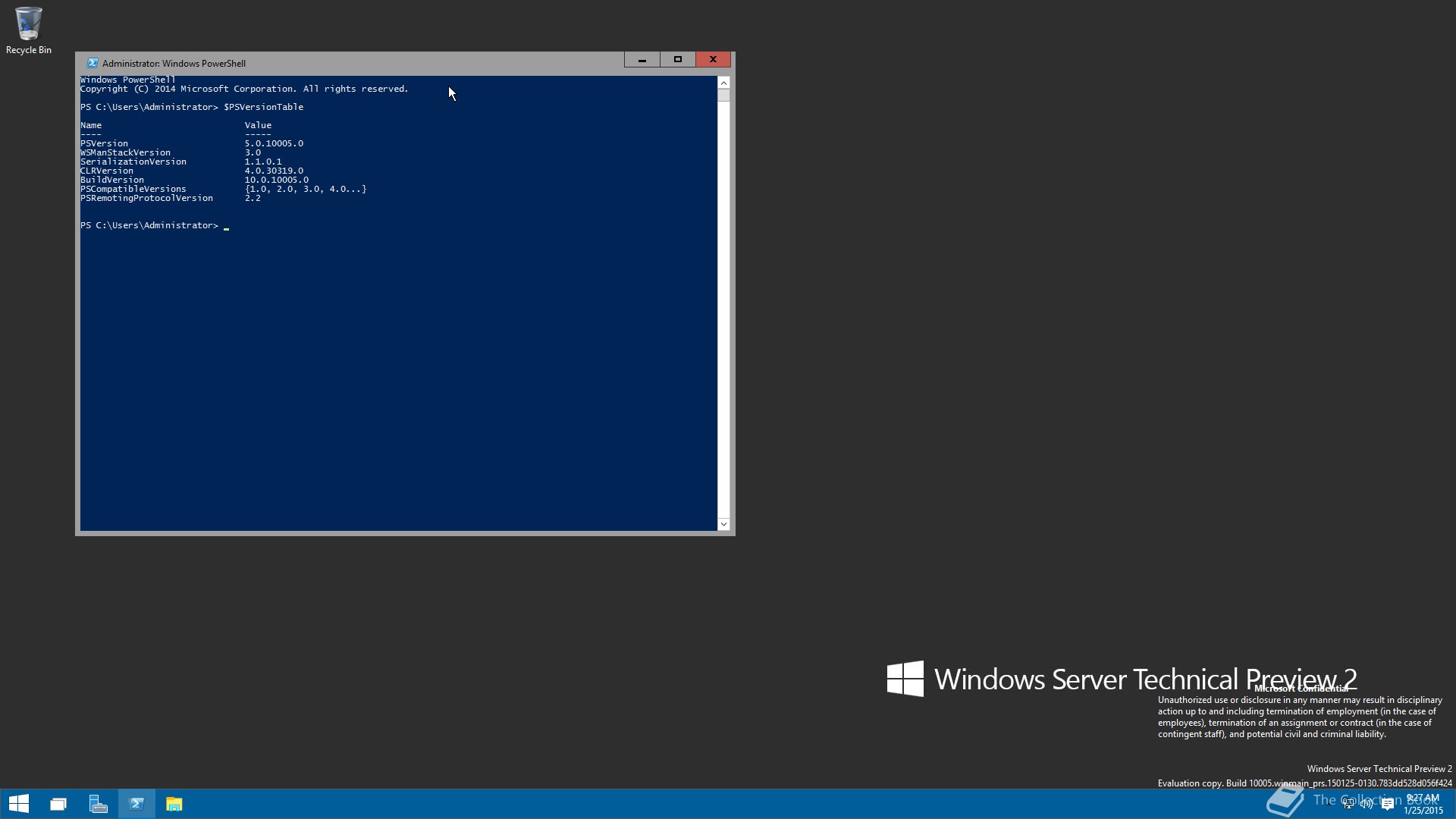Viewport: 1456px width, 819px height.
Task: Click the PSRemotingProtocolVersion row name
Action: [x=146, y=198]
